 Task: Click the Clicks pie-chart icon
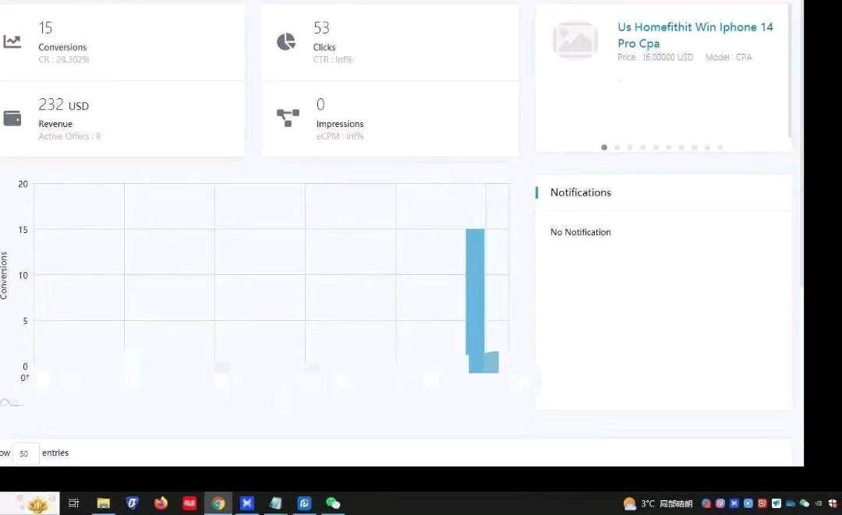click(285, 41)
